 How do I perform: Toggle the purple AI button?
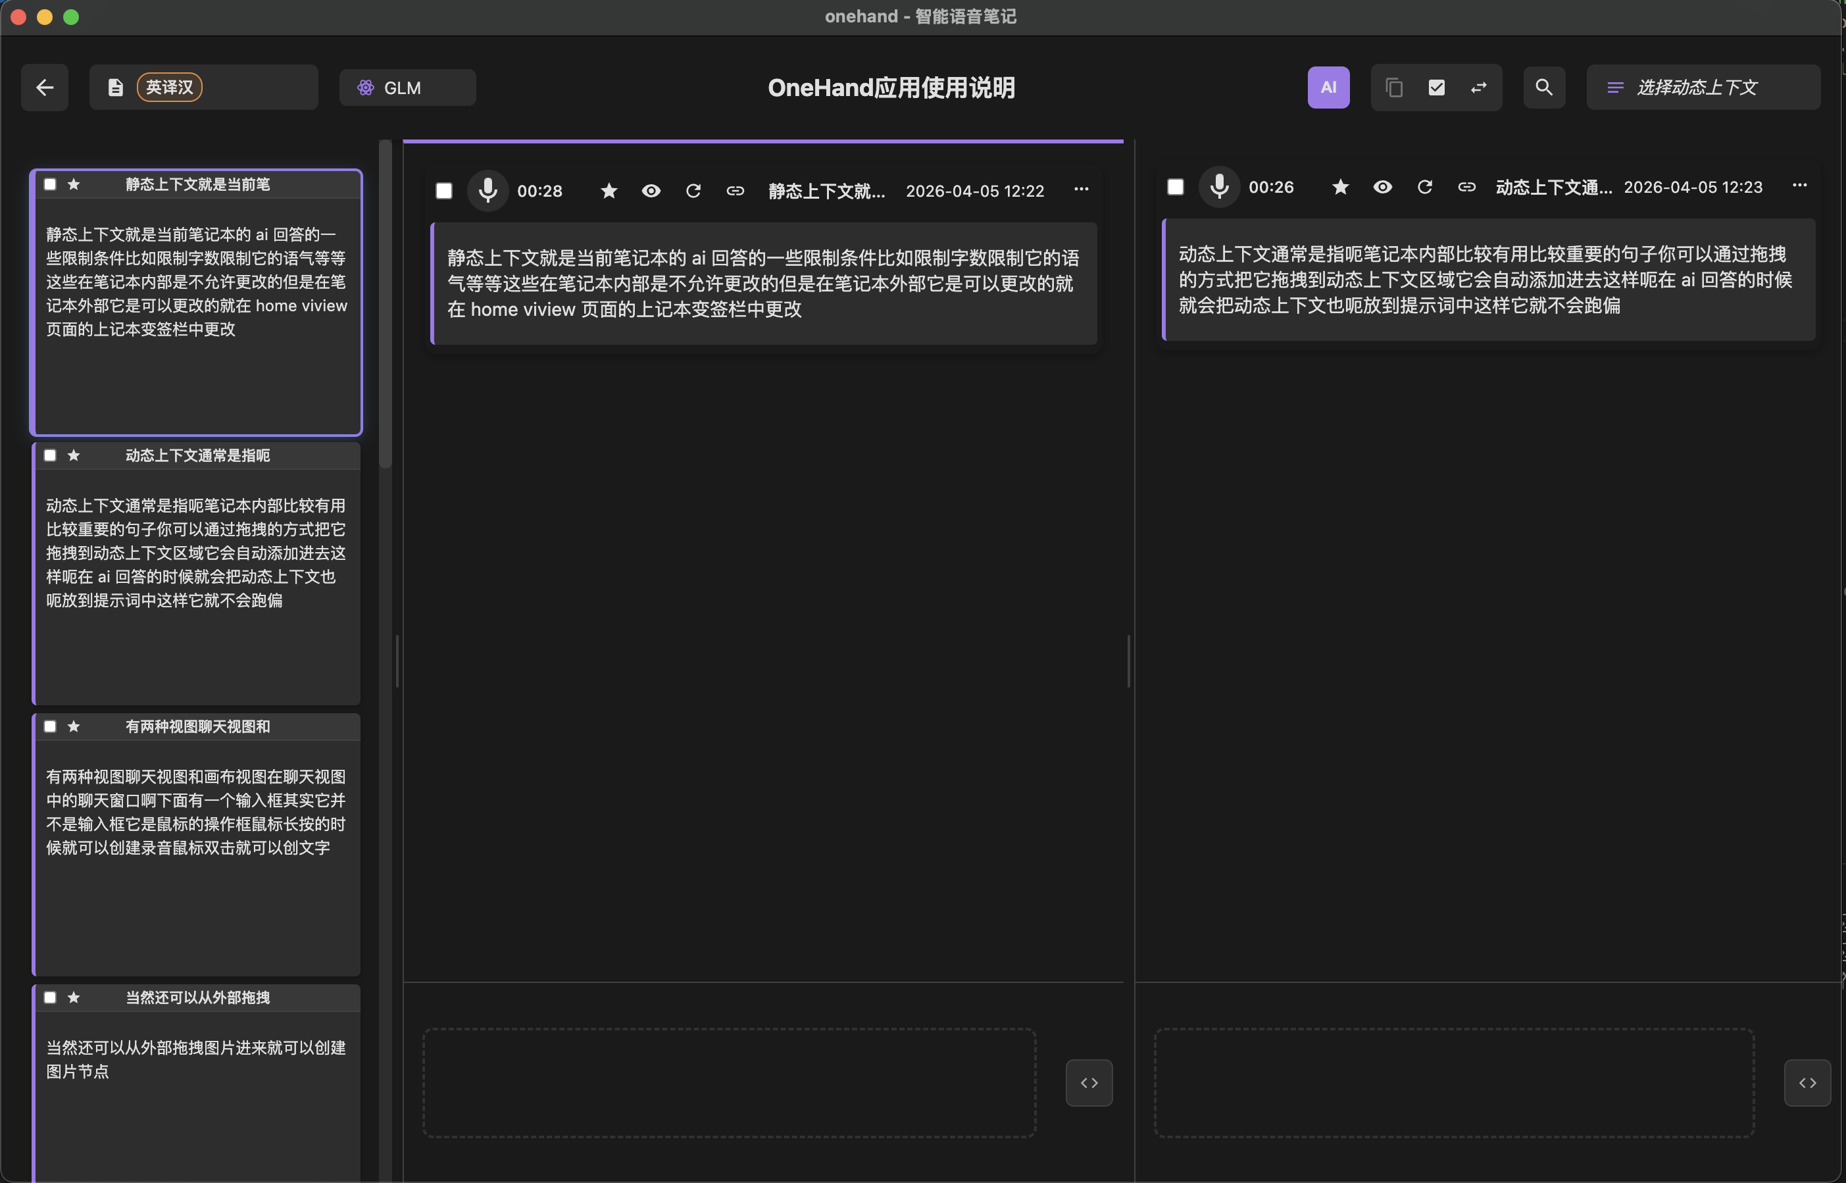pyautogui.click(x=1328, y=88)
